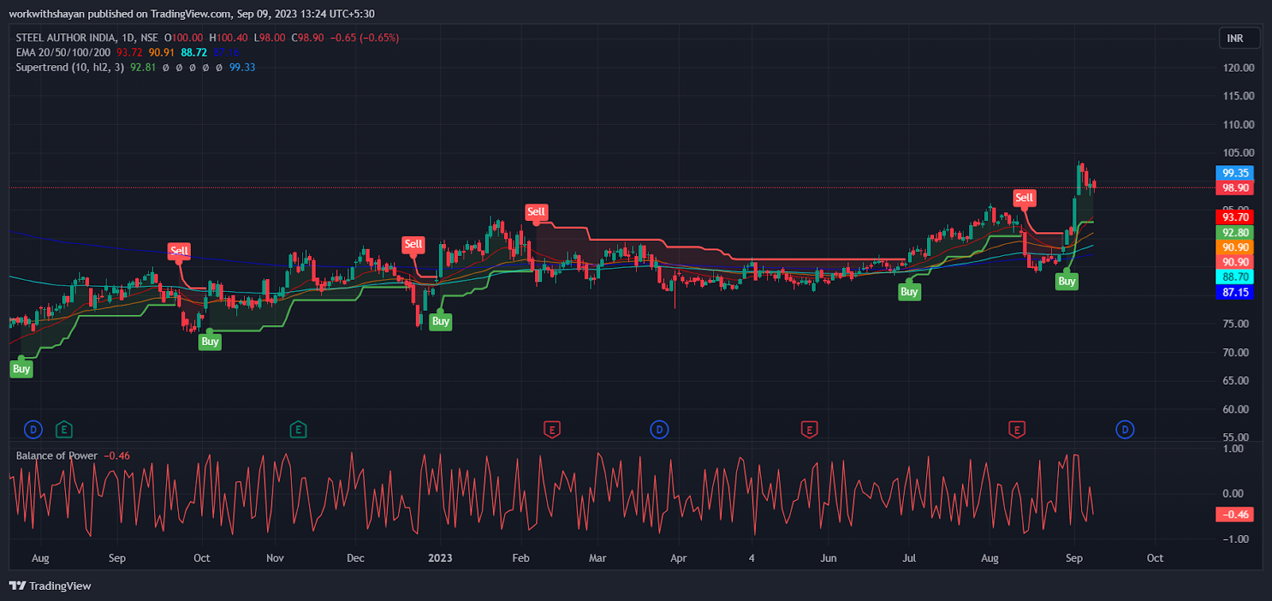
Task: Click the EMA 20/50/100/200 indicator legend
Action: click(63, 52)
